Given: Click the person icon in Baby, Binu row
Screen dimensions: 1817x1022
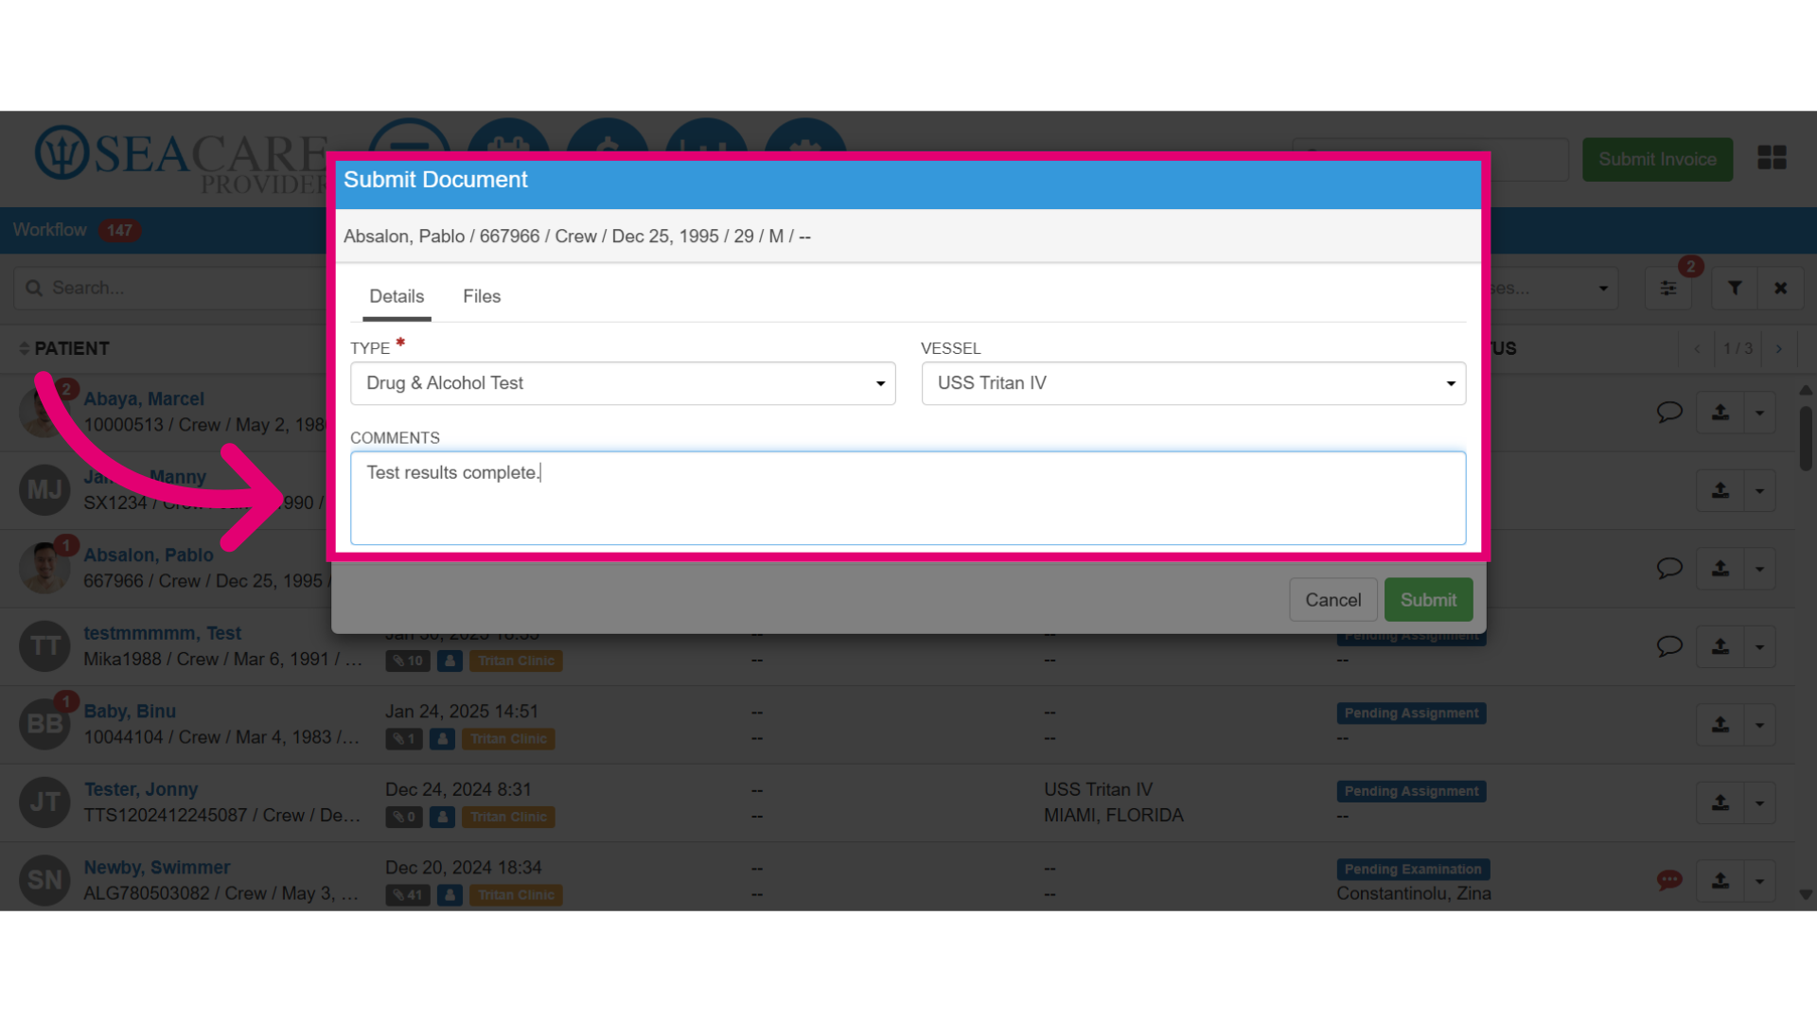Looking at the screenshot, I should click(x=443, y=739).
